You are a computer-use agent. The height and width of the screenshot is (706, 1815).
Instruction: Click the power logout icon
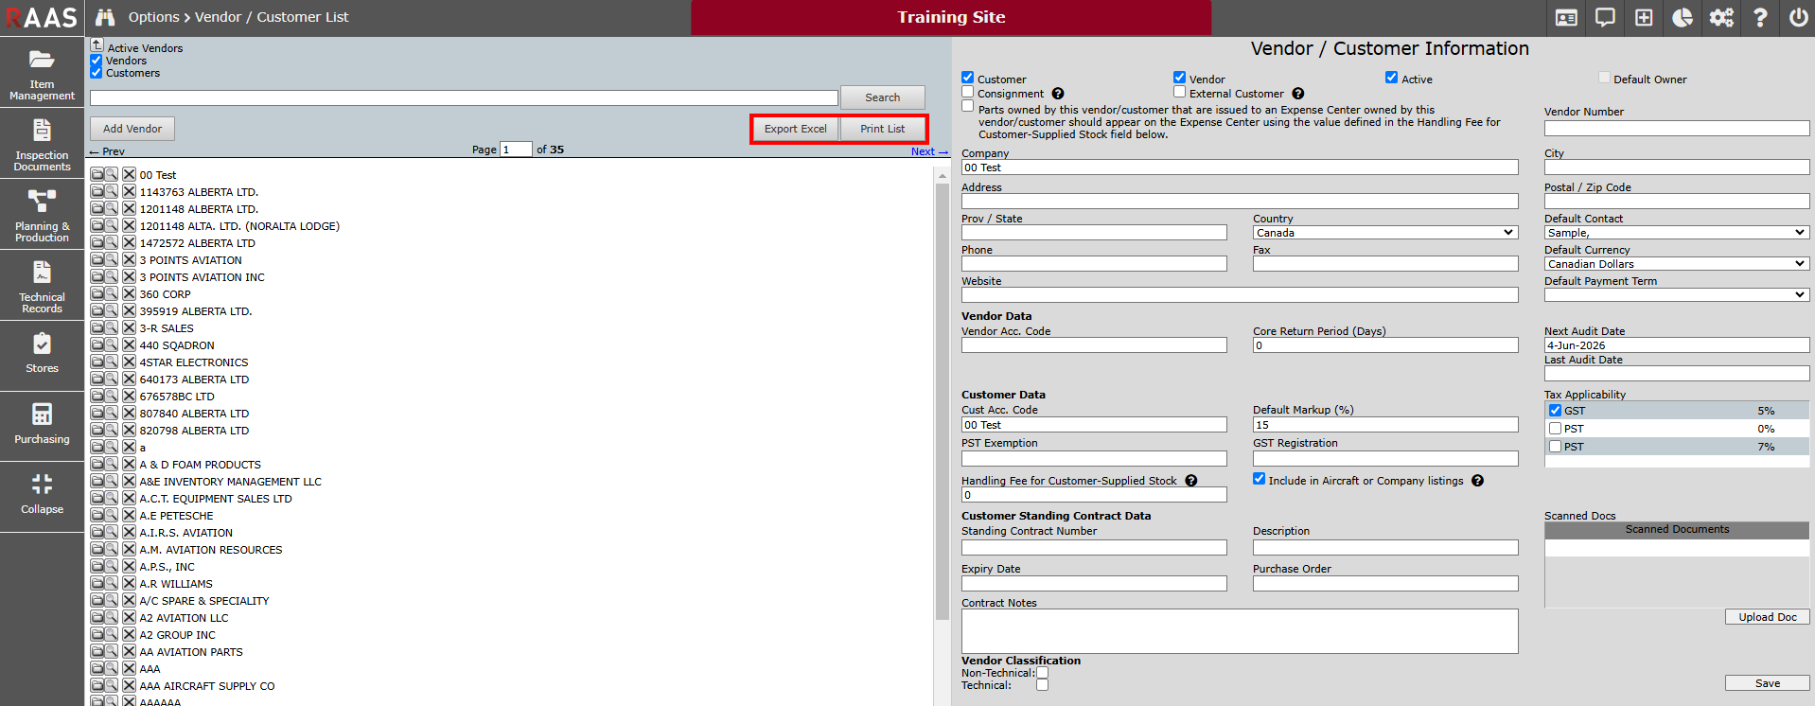pos(1798,18)
